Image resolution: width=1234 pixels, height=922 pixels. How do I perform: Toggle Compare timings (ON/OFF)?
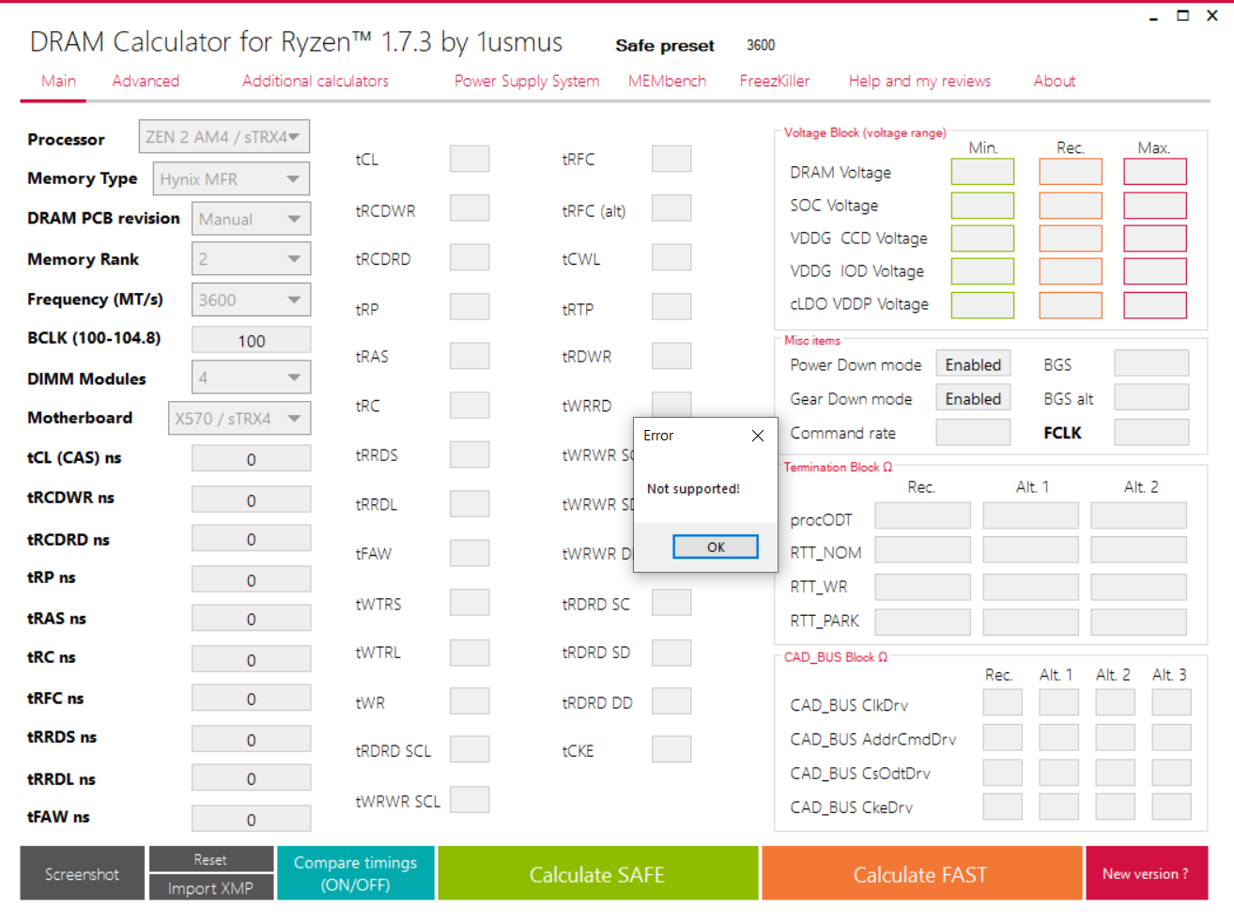(356, 873)
